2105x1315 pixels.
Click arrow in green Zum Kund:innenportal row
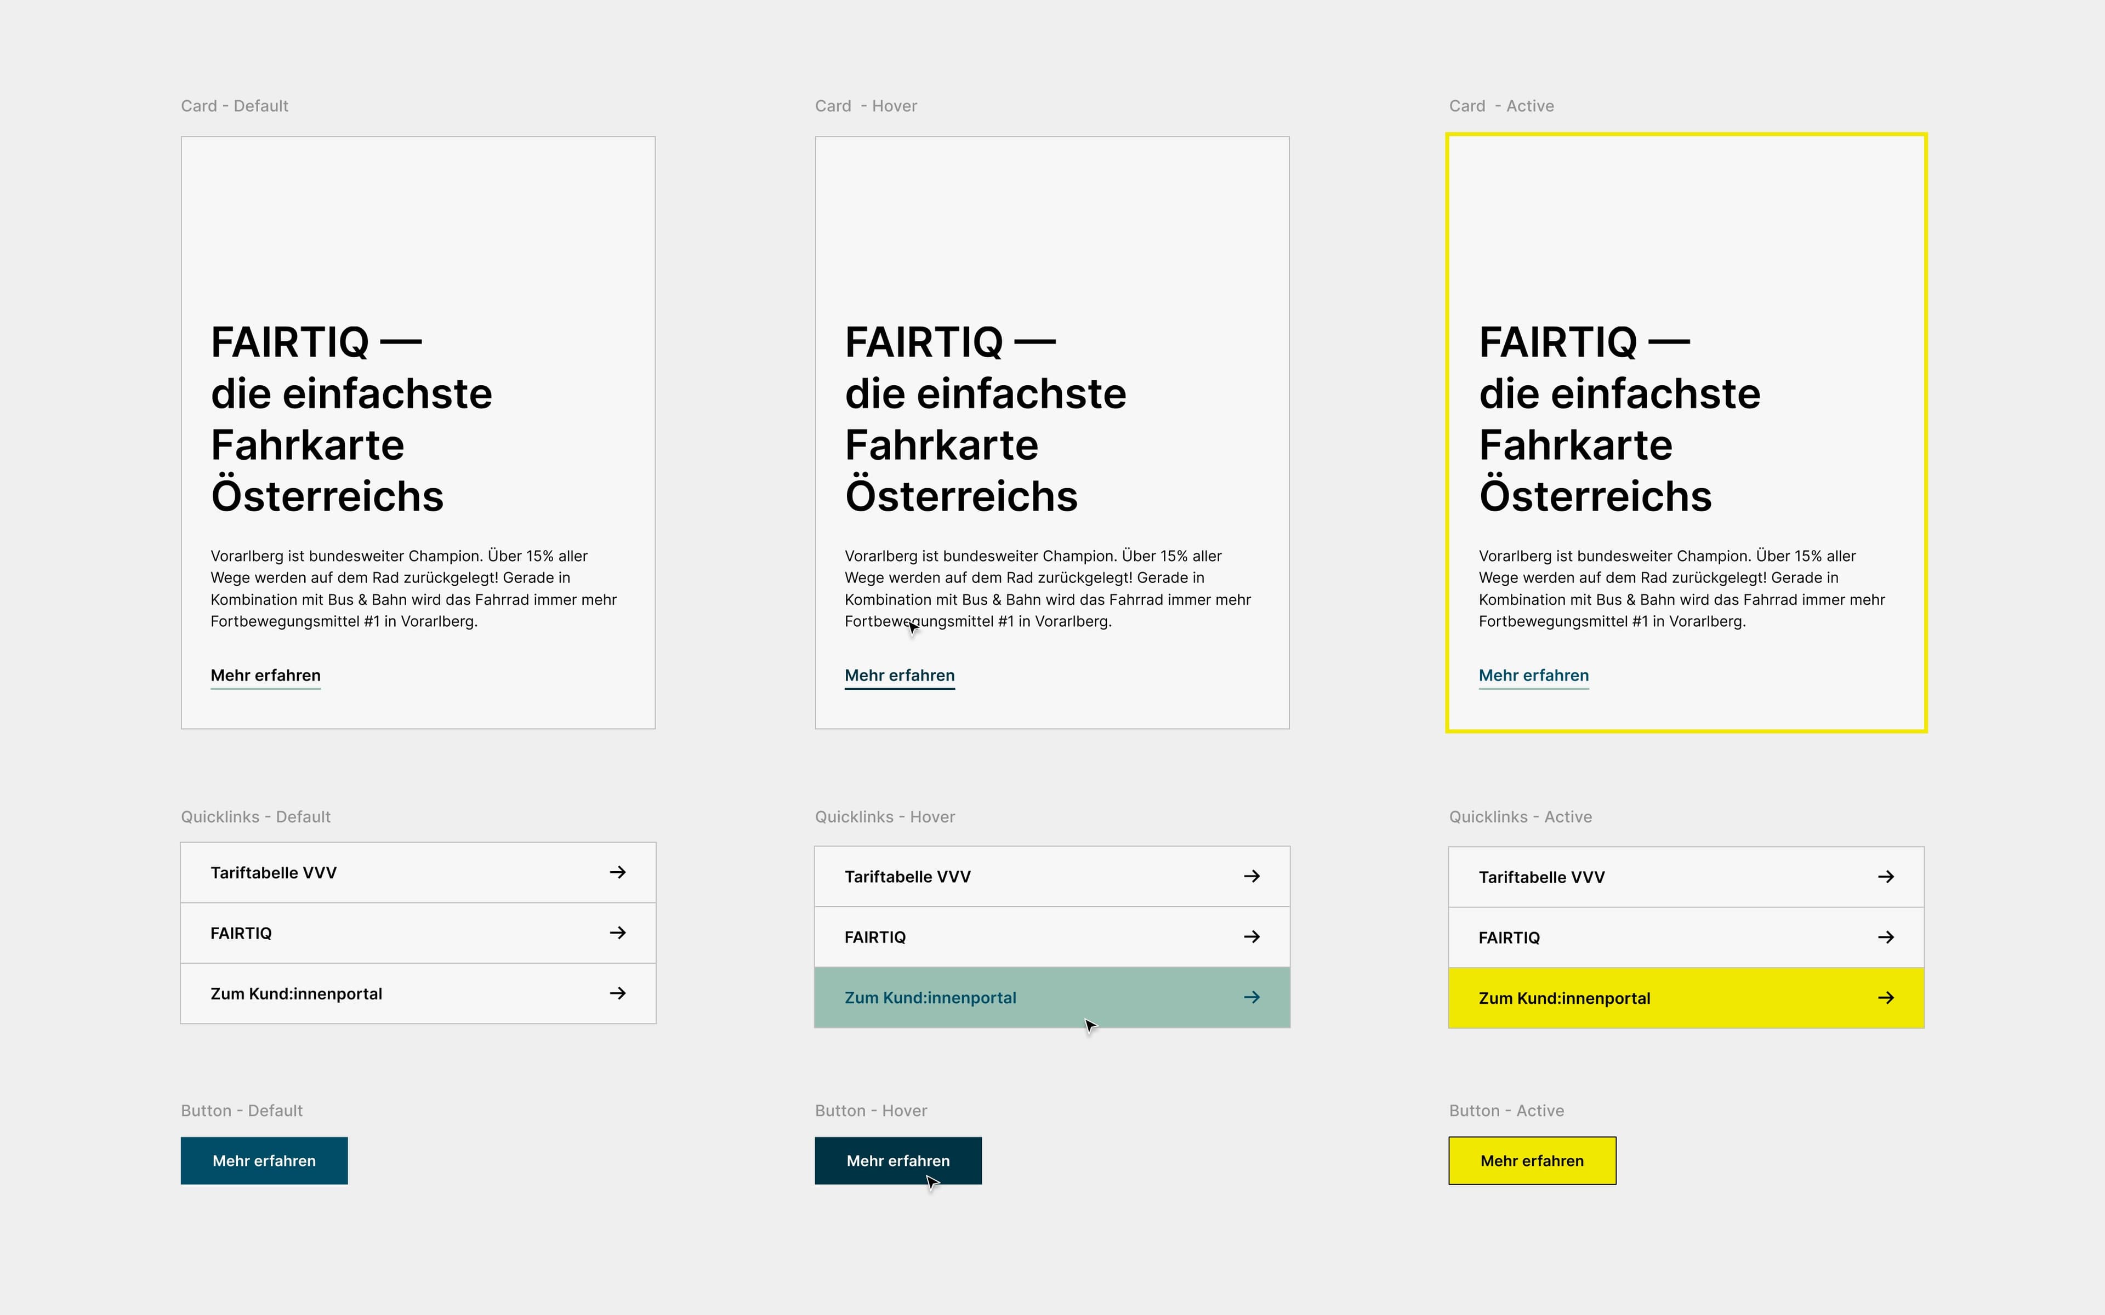pos(1251,998)
